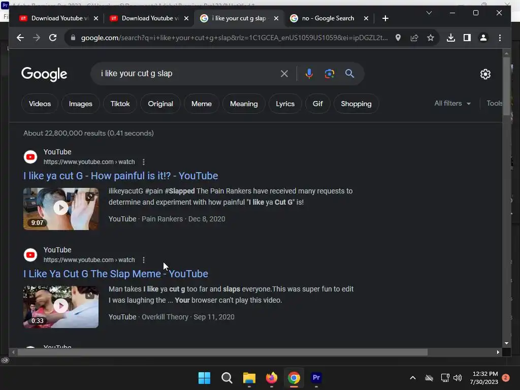
Task: Show hidden system tray icons
Action: tap(412, 378)
